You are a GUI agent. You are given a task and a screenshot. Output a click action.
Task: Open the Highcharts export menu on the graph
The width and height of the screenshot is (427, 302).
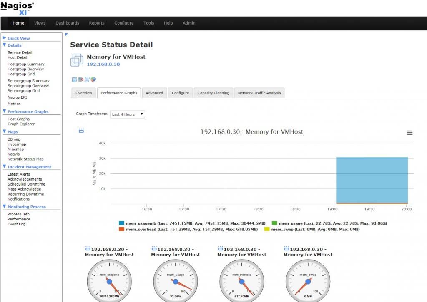tap(410, 132)
